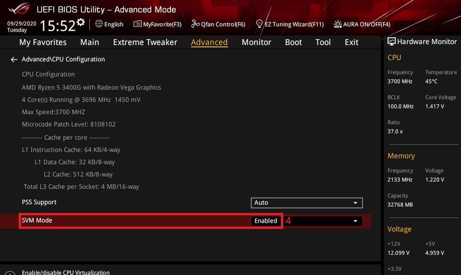The width and height of the screenshot is (461, 275).
Task: Click Total L3 Cache per Socket line
Action: (81, 187)
